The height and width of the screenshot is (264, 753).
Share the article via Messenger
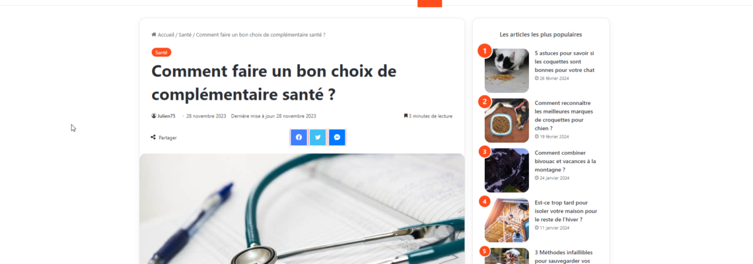pos(337,137)
